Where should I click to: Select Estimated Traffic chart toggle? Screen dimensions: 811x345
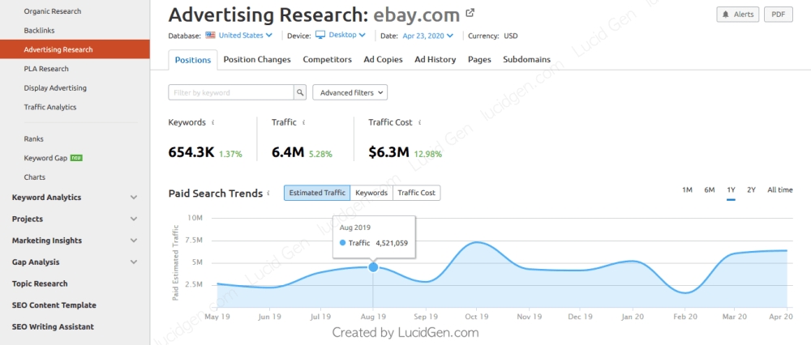[317, 193]
